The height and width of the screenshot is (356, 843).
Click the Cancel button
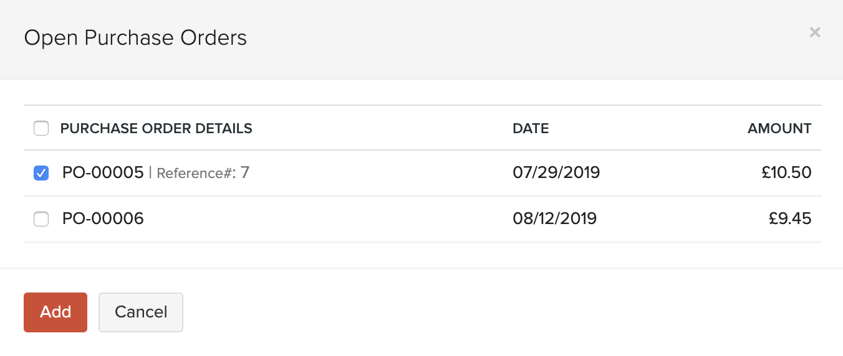pos(141,312)
